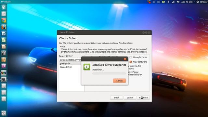Viewport: 208px width, 117px height.
Task: Open the purple music app launcher icon
Action: pos(4,66)
